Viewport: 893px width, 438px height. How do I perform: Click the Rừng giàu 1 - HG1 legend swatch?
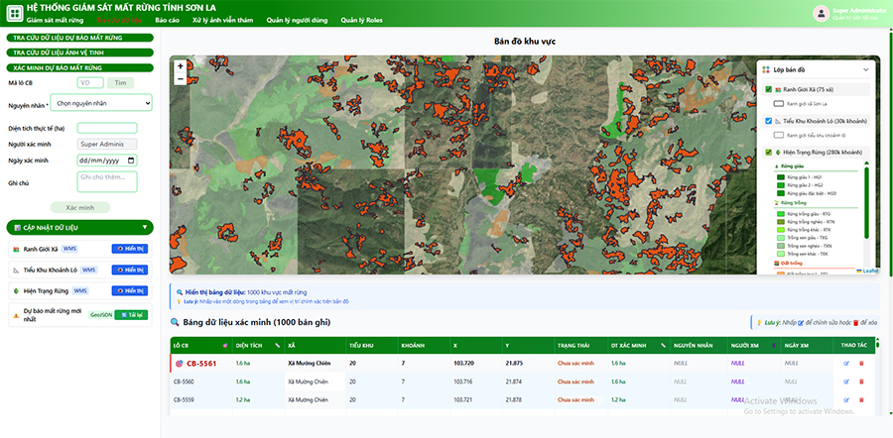[x=780, y=177]
